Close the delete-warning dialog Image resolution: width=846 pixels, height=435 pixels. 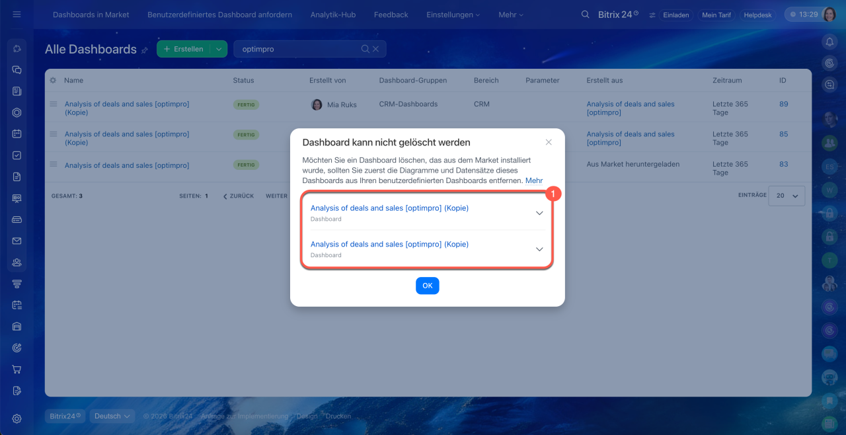549,142
